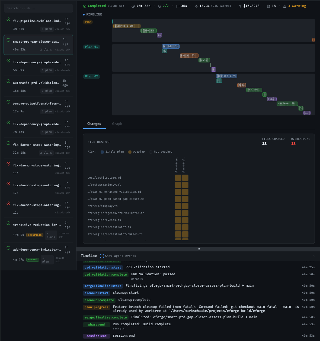The height and width of the screenshot is (341, 320).
Task: Click the plan-01-en column header
Action: [x=177, y=166]
